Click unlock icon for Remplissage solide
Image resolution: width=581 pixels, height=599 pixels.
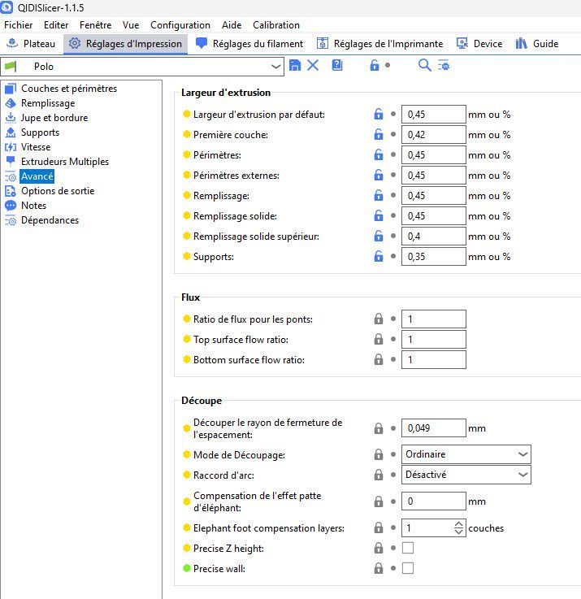378,215
